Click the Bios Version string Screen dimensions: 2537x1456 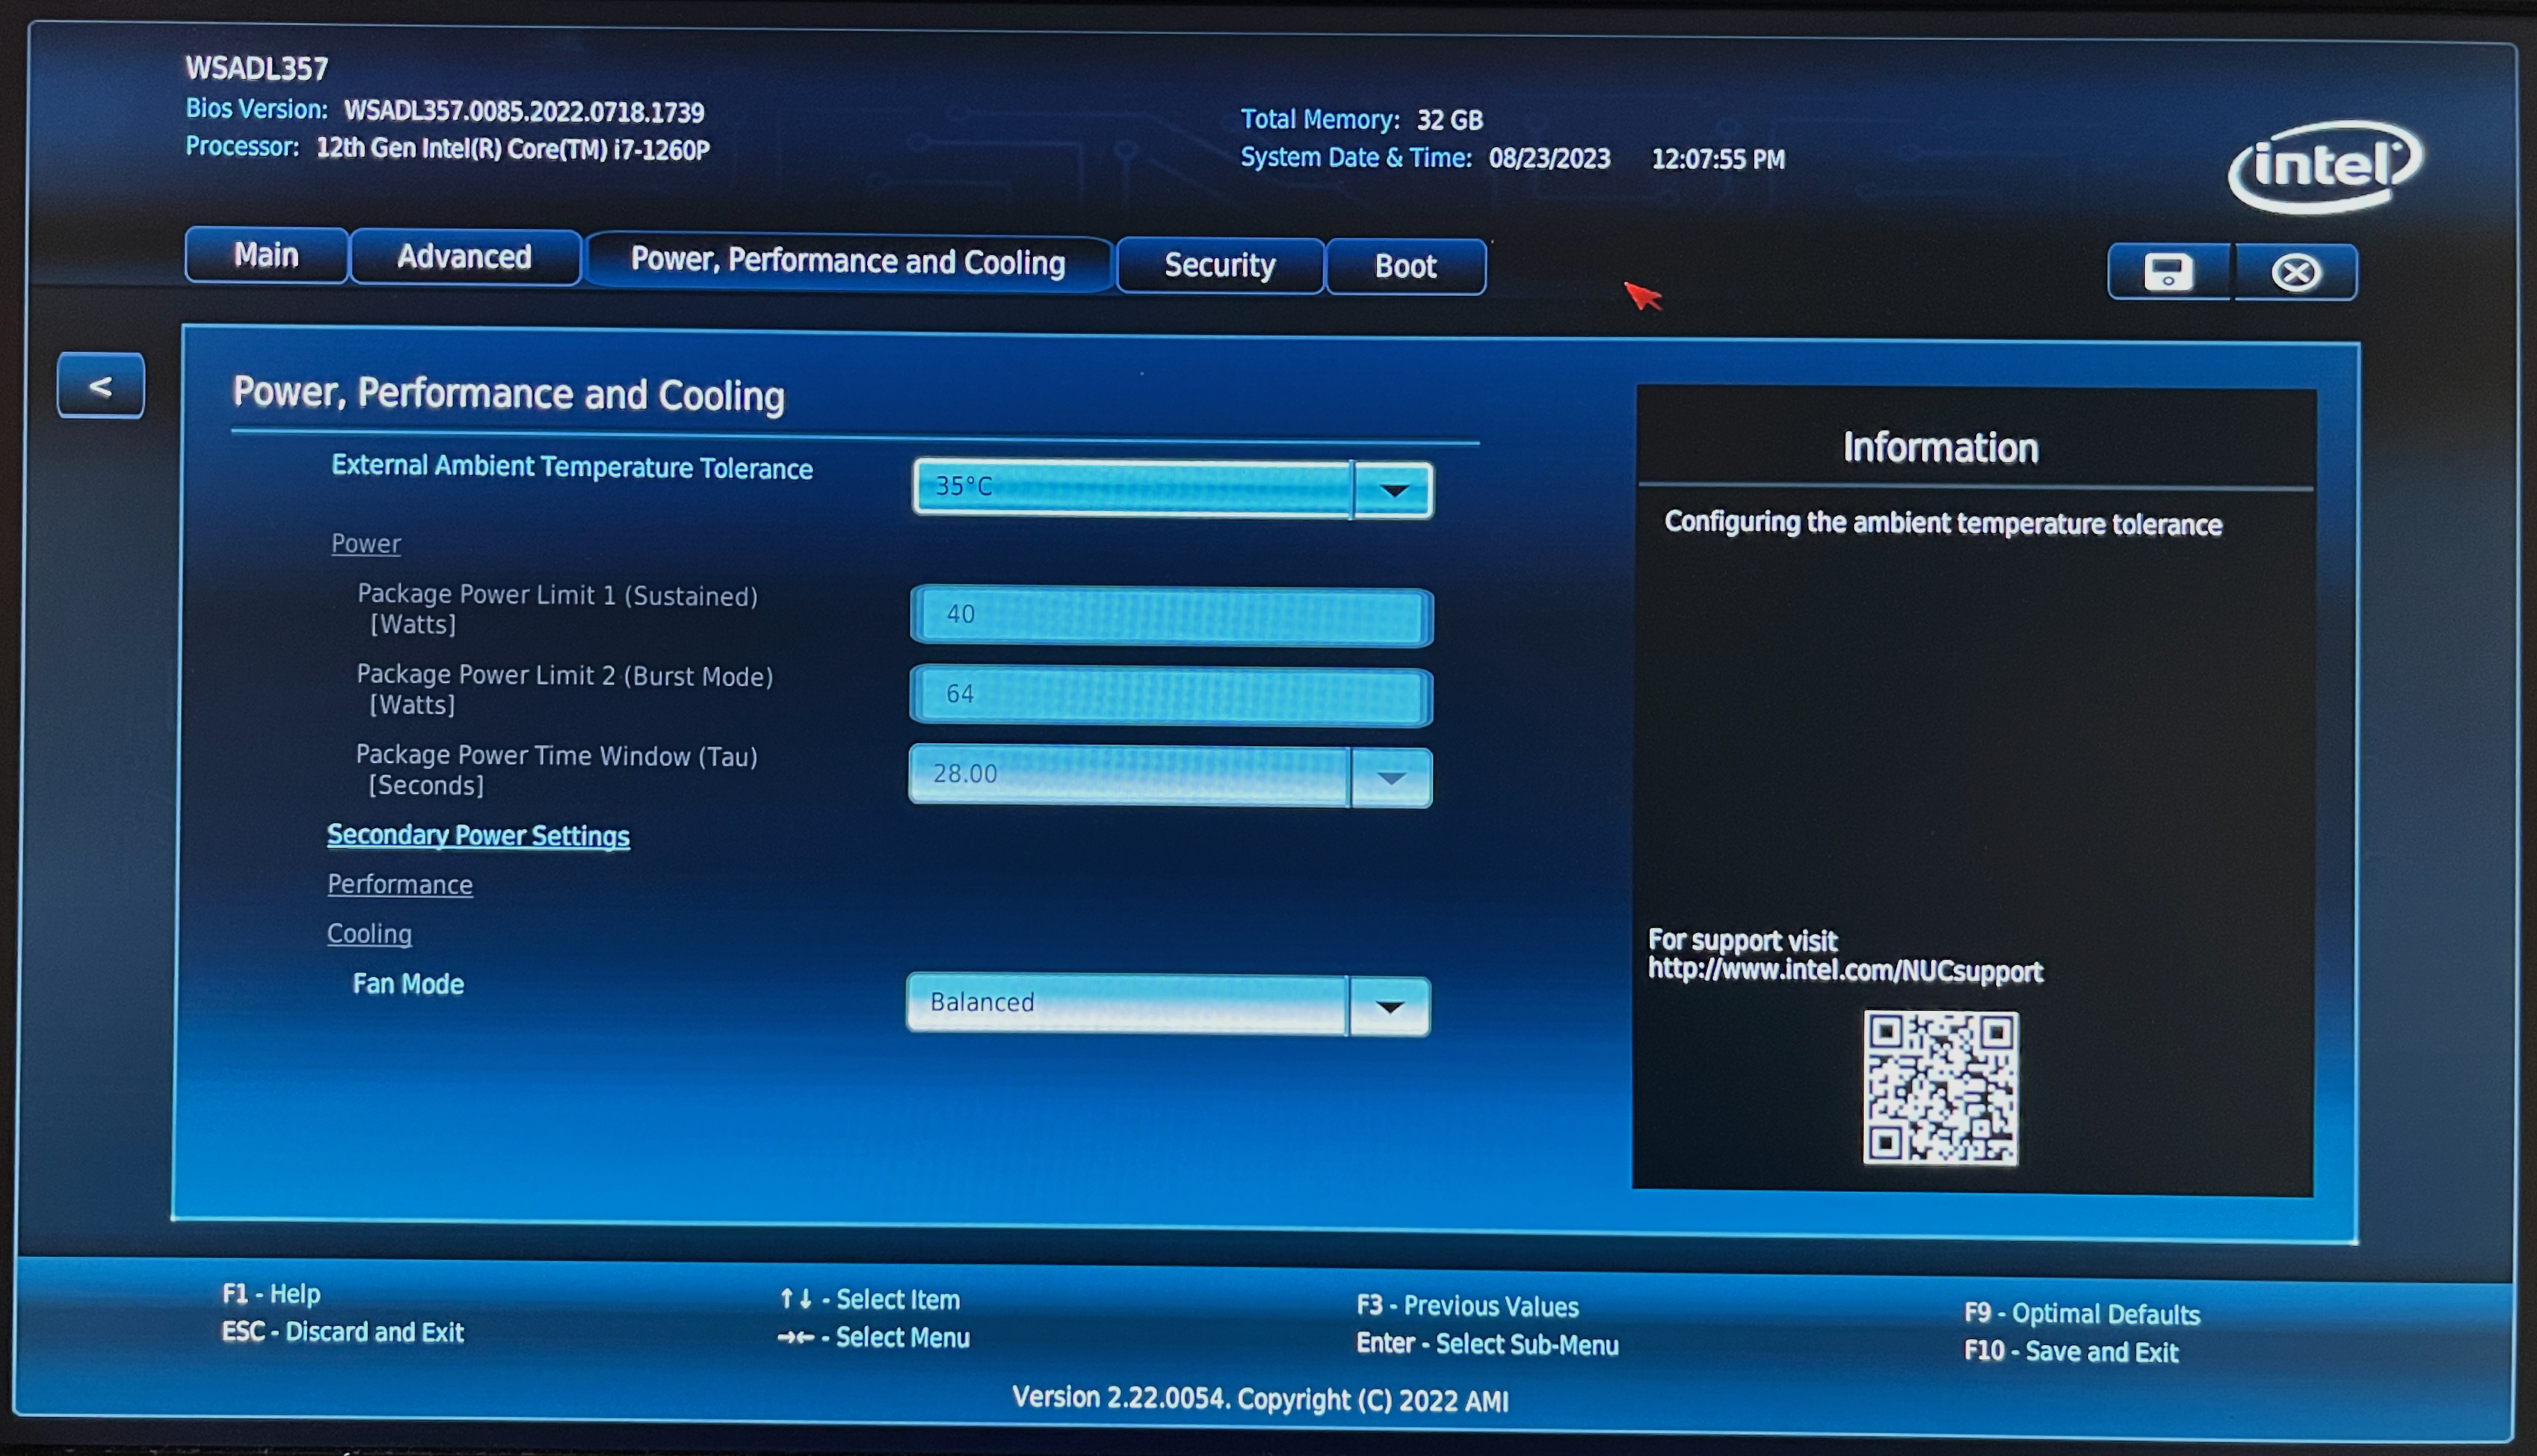[x=525, y=112]
